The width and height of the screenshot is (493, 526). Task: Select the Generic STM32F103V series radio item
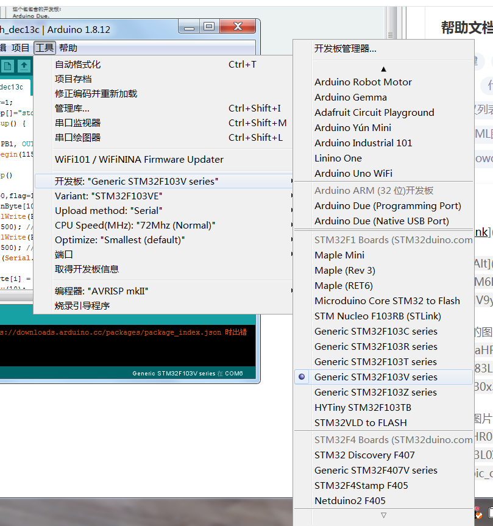click(383, 377)
